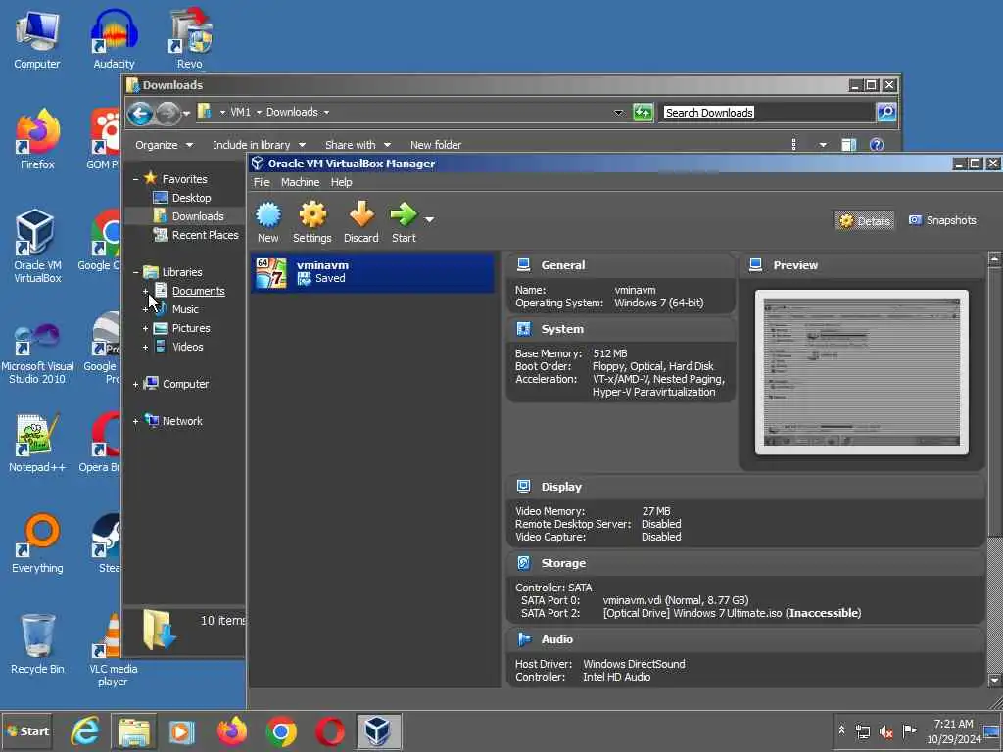Image resolution: width=1003 pixels, height=752 pixels.
Task: Show hidden tray icons arrow
Action: coord(841,730)
